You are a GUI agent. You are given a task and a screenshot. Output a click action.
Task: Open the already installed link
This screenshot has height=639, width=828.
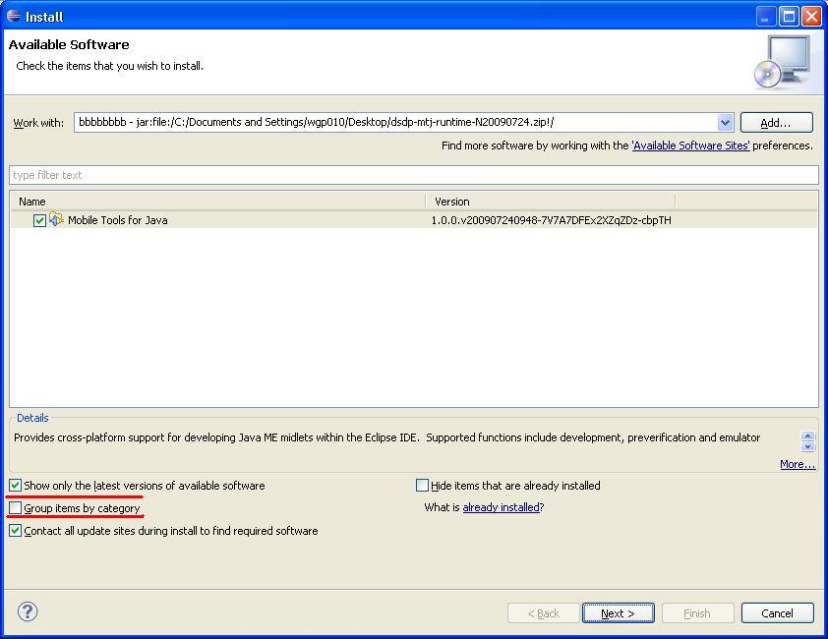502,507
